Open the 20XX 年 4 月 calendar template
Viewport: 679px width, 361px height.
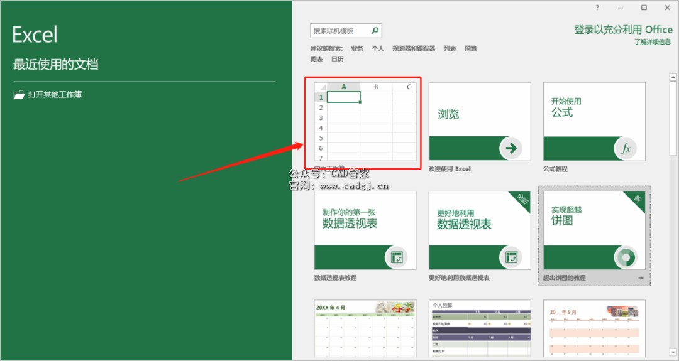(x=365, y=328)
